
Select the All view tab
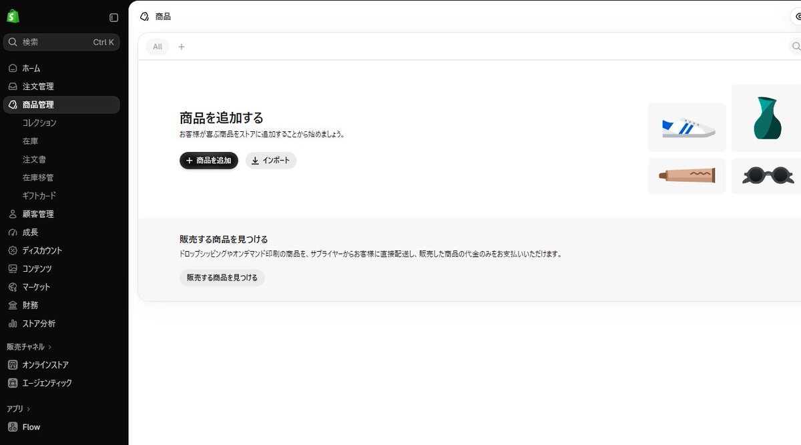pyautogui.click(x=158, y=47)
